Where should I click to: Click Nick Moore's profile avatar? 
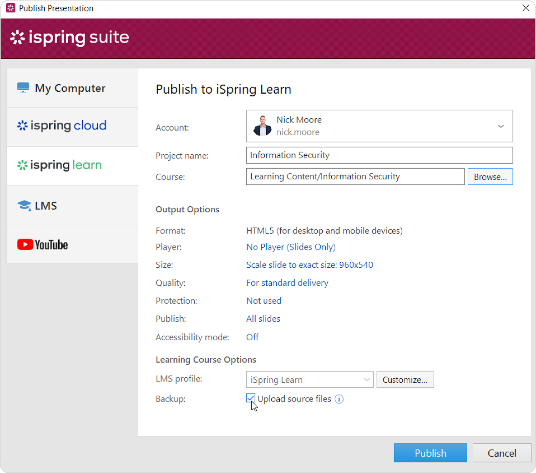[x=262, y=126]
